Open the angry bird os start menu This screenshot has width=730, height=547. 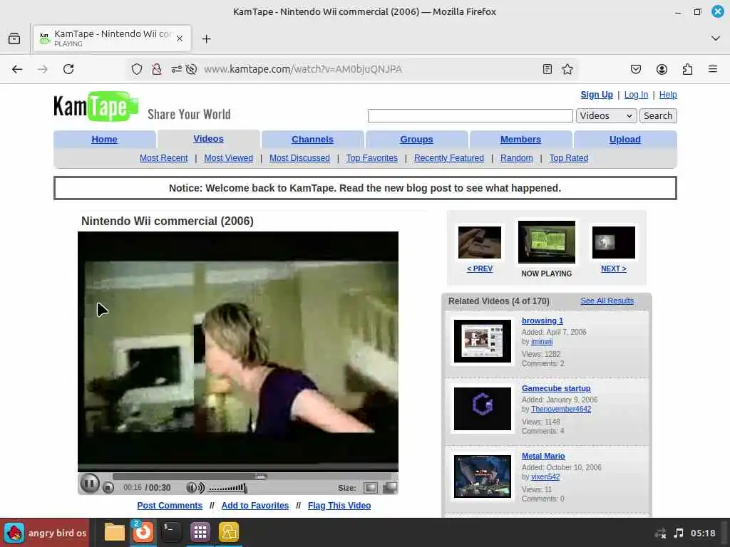pos(45,533)
